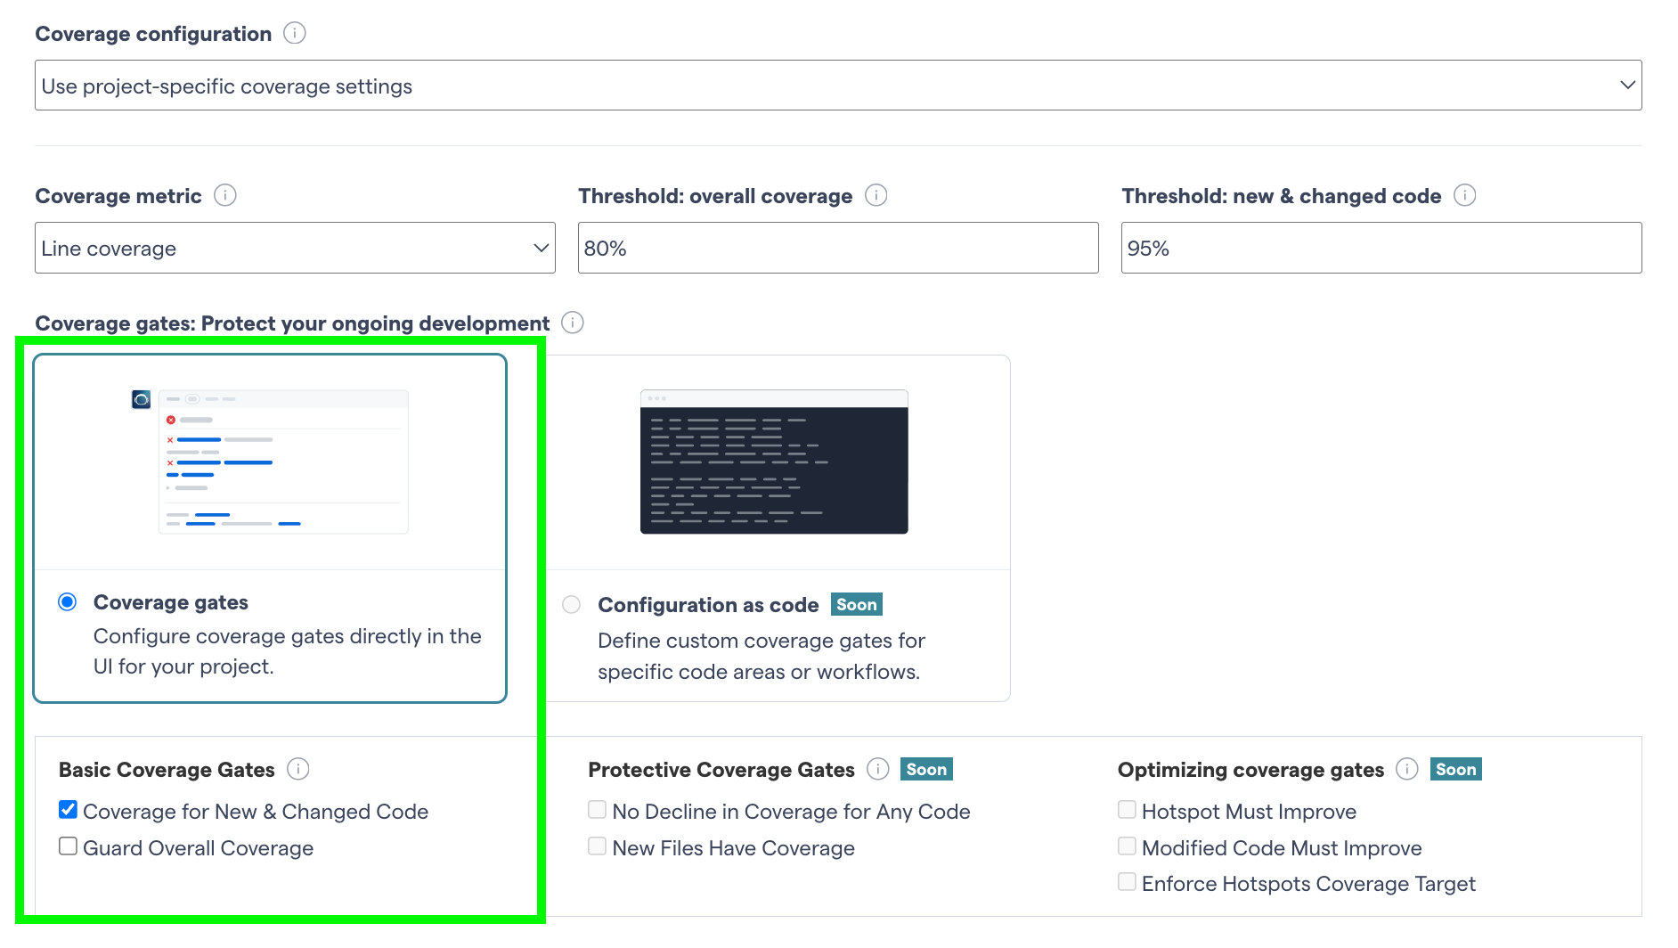Click the 95% new & changed code field
The height and width of the screenshot is (948, 1678).
[1381, 248]
